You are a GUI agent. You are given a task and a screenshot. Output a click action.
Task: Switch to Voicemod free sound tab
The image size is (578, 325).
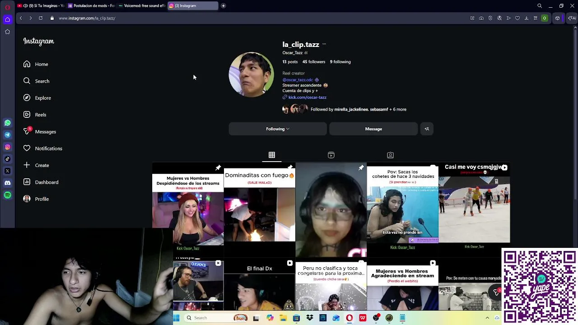(x=142, y=6)
